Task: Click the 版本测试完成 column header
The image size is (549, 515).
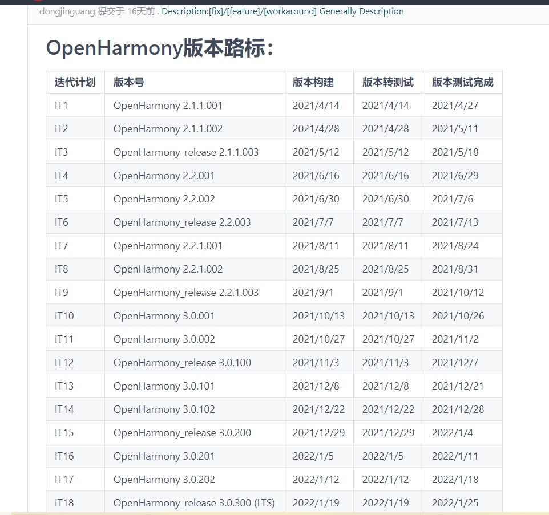Action: tap(462, 82)
